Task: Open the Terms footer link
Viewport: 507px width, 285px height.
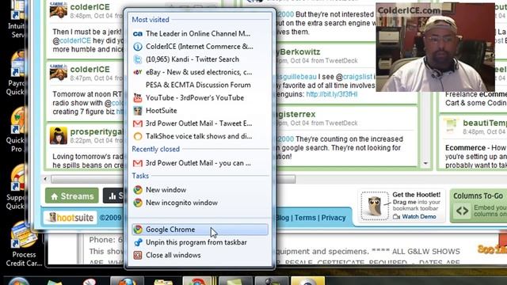Action: coord(305,218)
